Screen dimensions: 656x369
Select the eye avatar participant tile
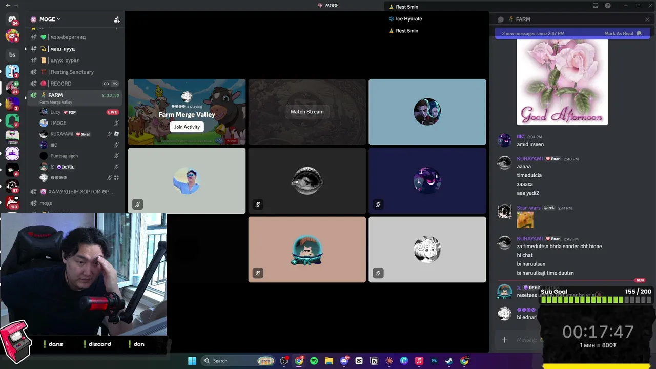307,181
